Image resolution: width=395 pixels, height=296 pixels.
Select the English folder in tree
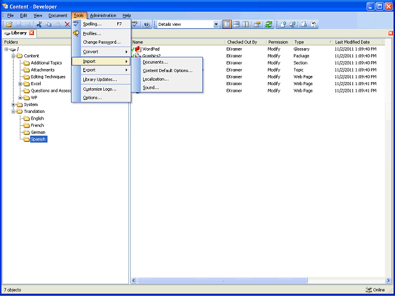click(x=37, y=118)
